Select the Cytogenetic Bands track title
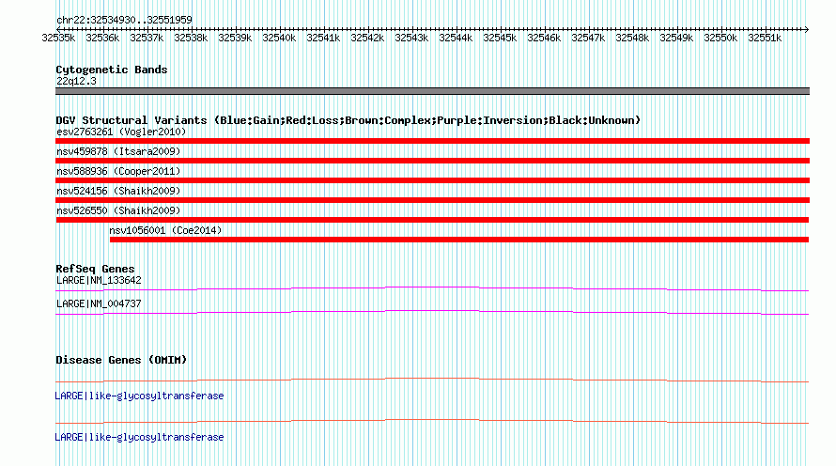The height and width of the screenshot is (466, 836). tap(112, 70)
